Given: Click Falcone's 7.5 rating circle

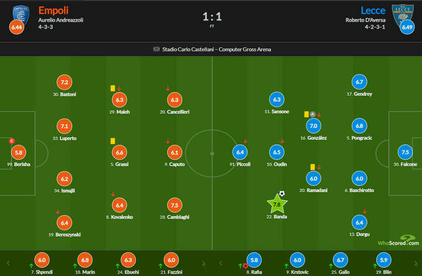Looking at the screenshot, I should tap(405, 152).
